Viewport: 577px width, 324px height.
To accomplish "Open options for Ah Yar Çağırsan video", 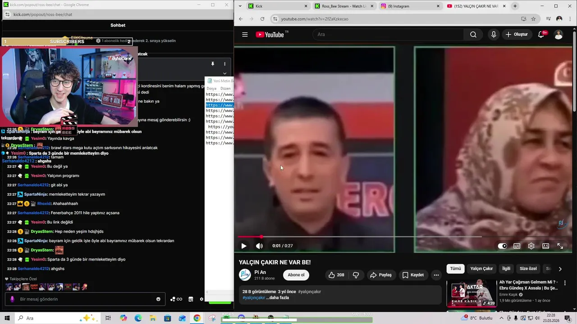I will click(565, 283).
